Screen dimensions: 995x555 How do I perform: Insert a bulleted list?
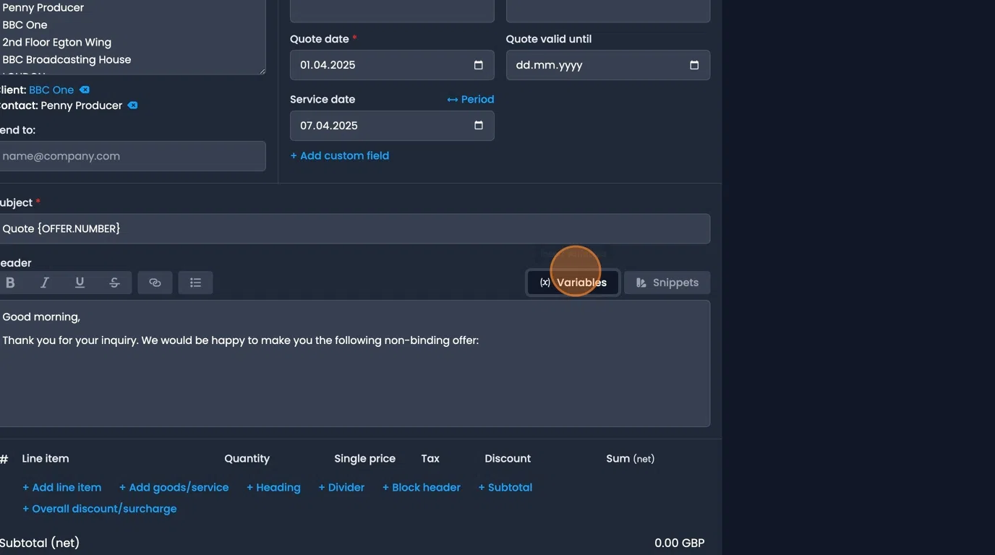[195, 283]
